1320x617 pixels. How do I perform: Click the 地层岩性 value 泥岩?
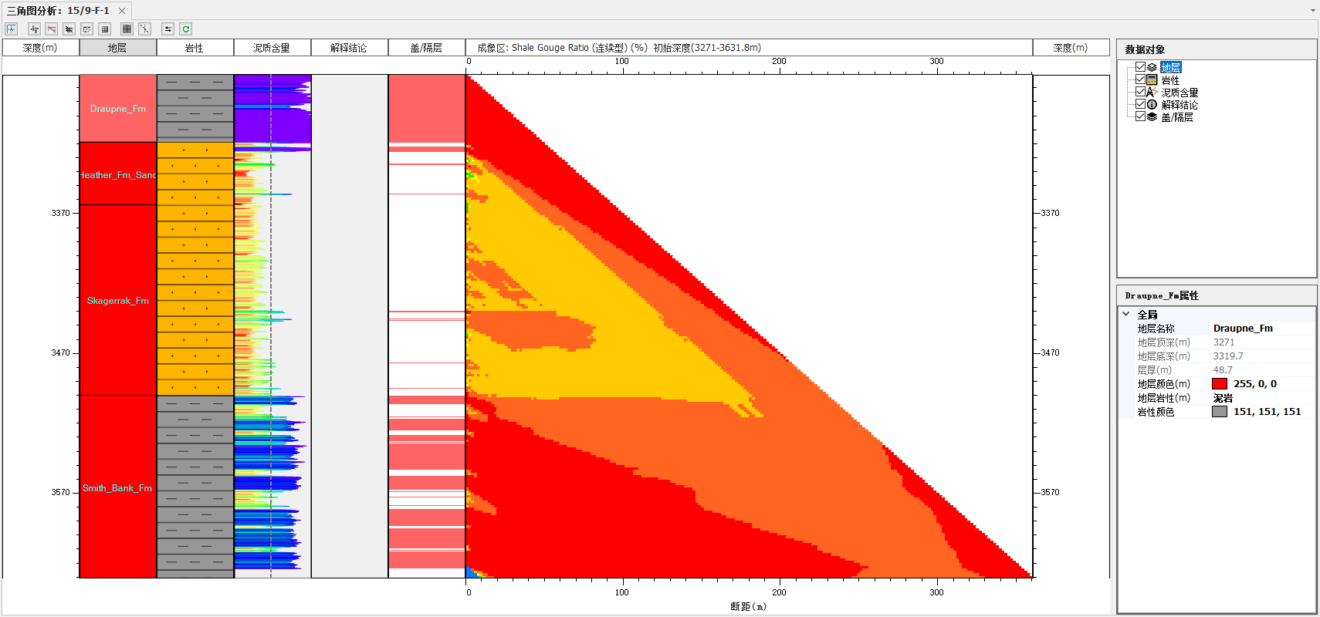[x=1223, y=397]
